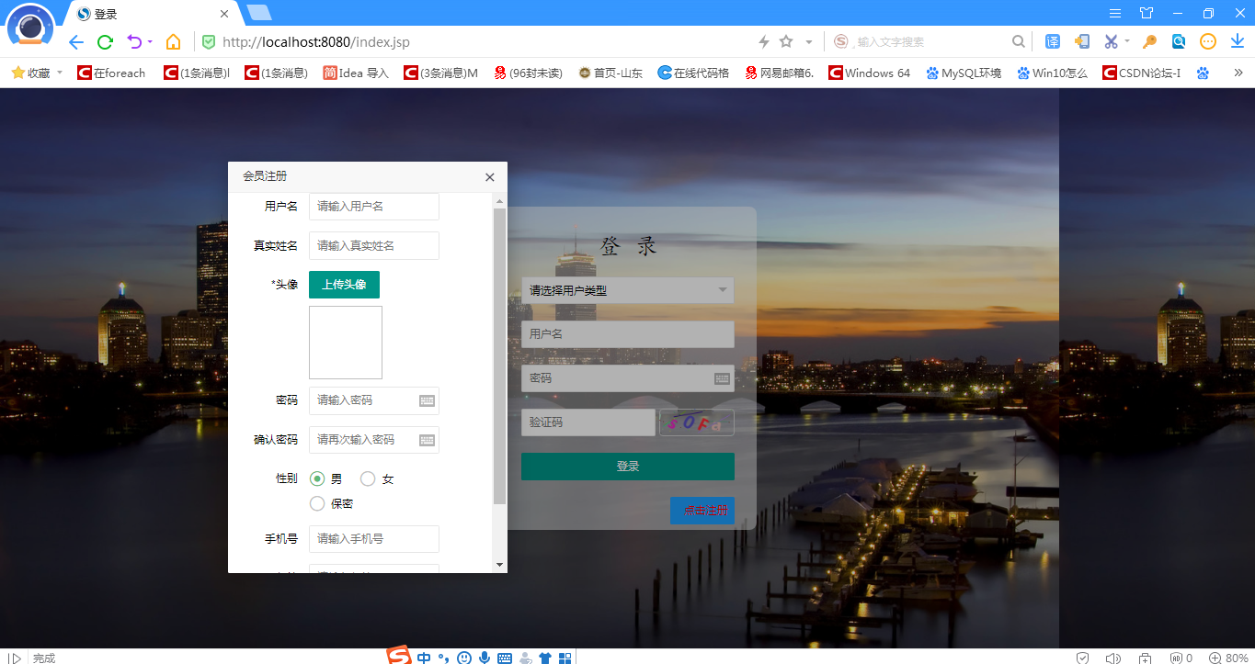
Task: Select the 男 gender radio button
Action: point(317,478)
